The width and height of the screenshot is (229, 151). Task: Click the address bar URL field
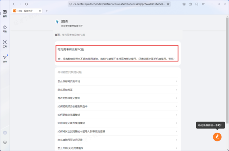pyautogui.click(x=119, y=4)
